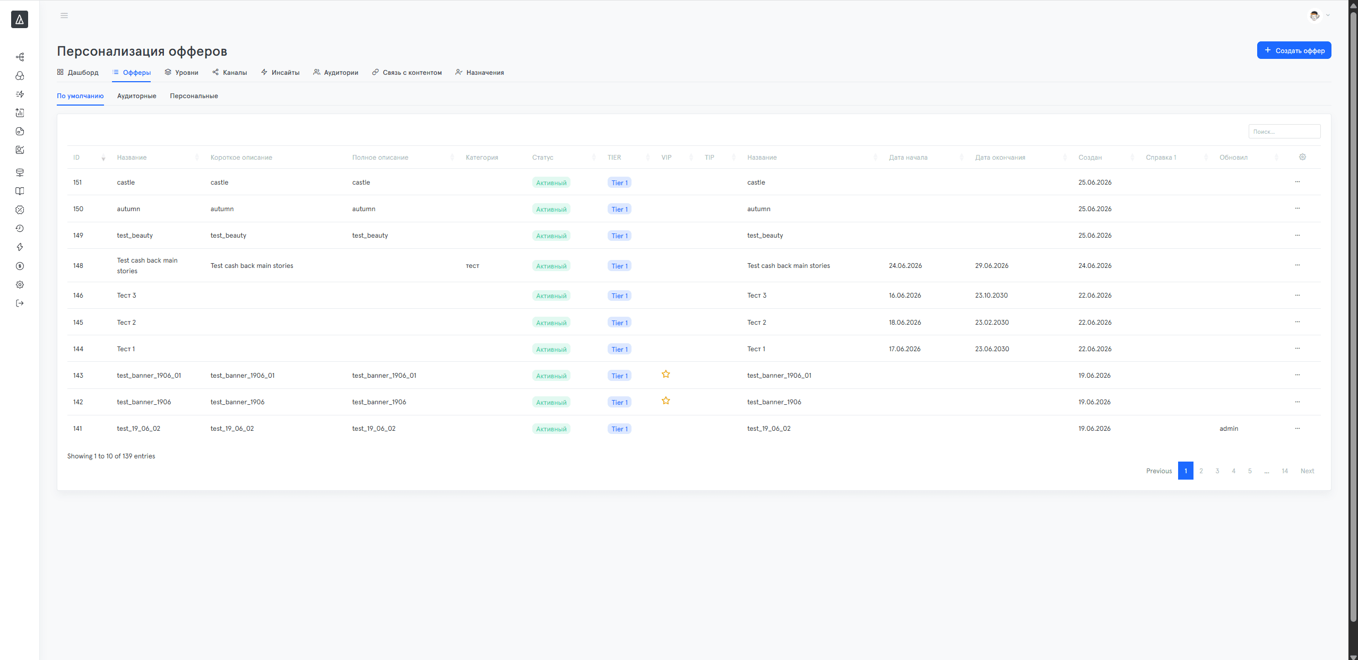Screen dimensions: 1358x660
Task: Open the user avatar dropdown menu
Action: coord(1319,15)
